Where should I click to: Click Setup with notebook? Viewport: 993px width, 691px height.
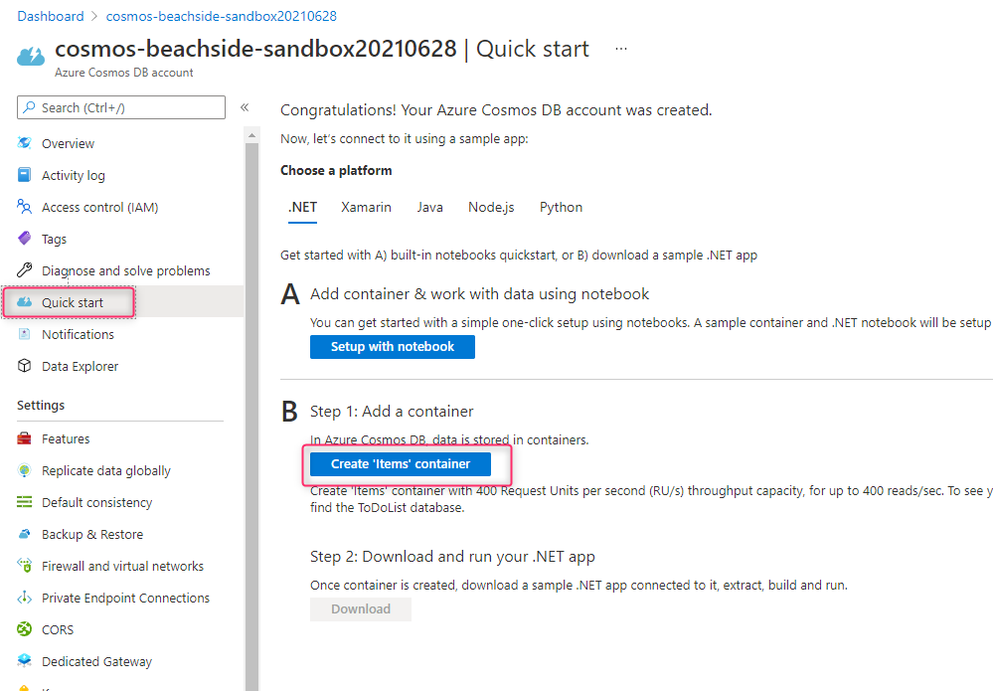(392, 346)
